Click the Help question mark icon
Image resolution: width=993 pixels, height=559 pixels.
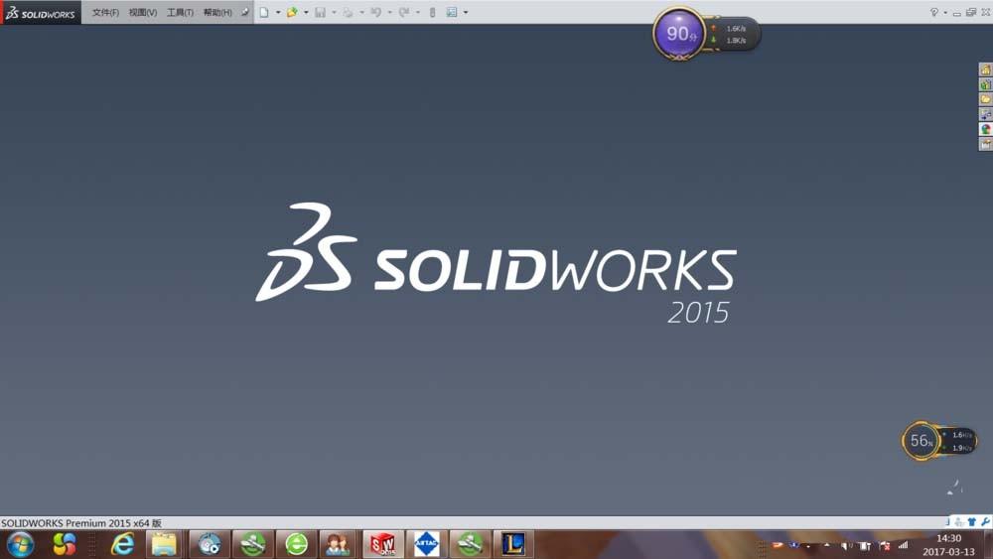click(933, 12)
